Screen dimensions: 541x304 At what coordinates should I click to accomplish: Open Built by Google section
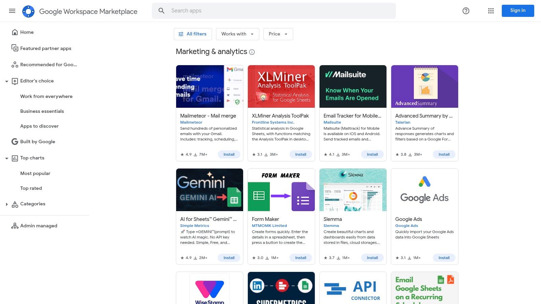pyautogui.click(x=37, y=142)
